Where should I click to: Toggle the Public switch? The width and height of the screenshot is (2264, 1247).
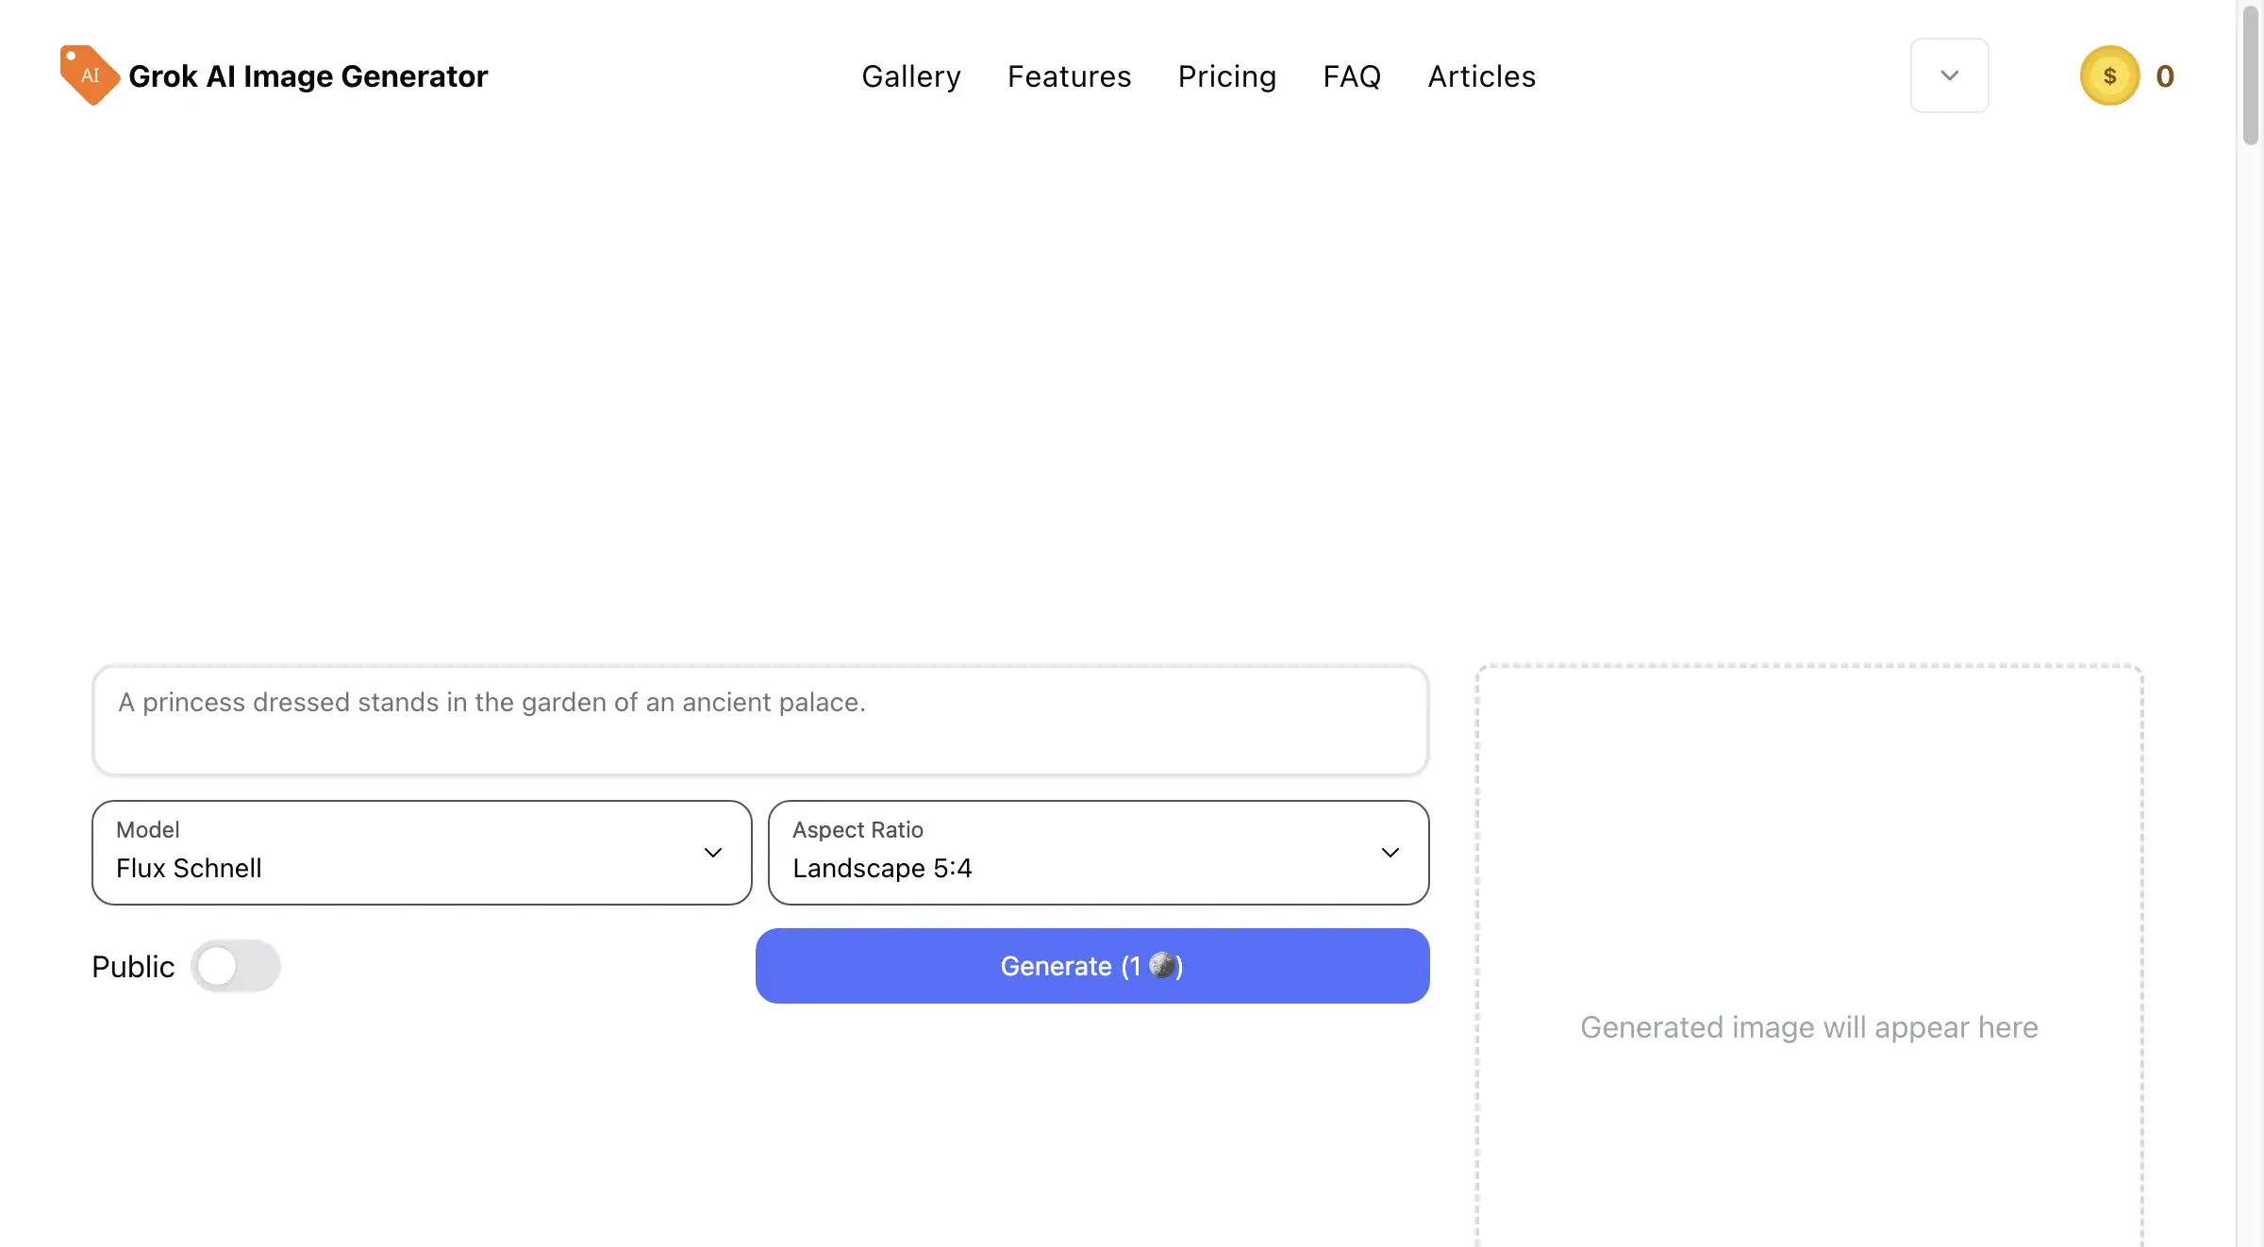(235, 966)
